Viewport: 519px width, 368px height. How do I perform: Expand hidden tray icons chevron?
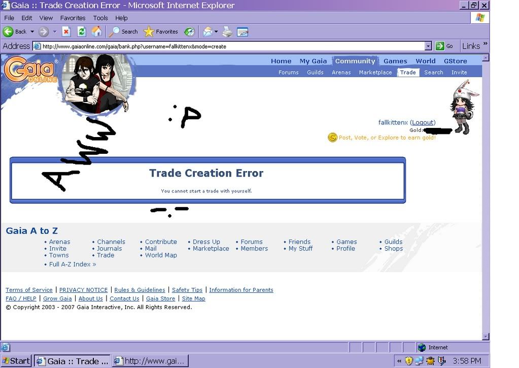pyautogui.click(x=399, y=361)
